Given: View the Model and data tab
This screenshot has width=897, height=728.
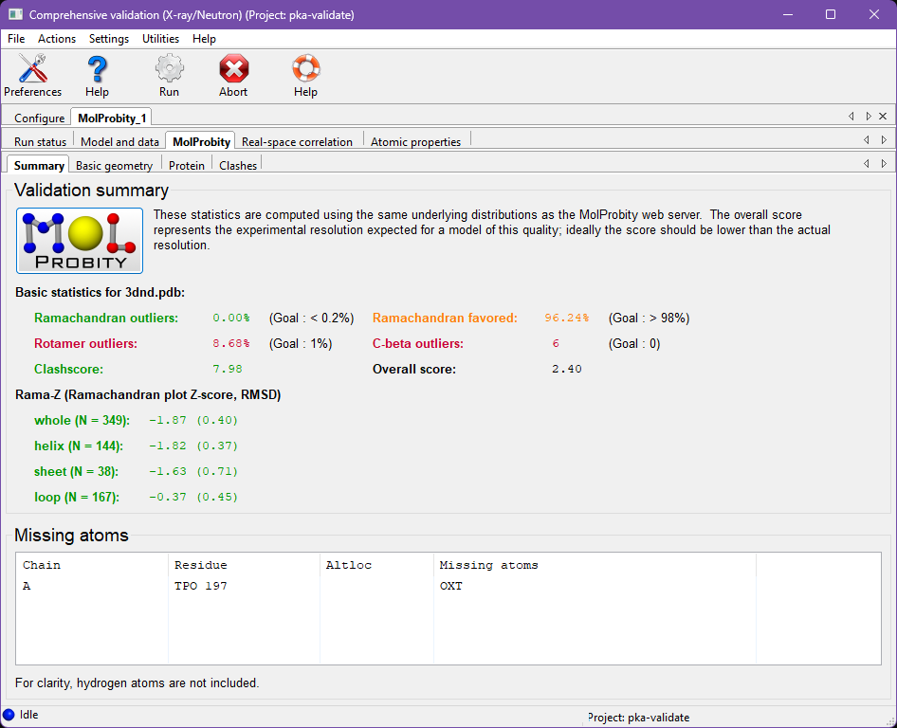Looking at the screenshot, I should tap(119, 139).
